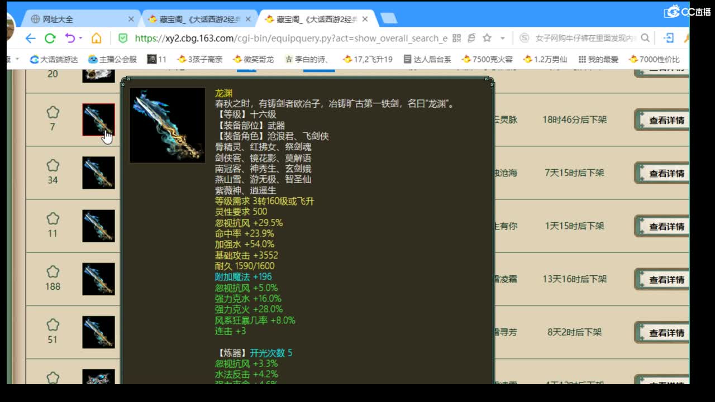The width and height of the screenshot is (715, 402).
Task: Open the 7000性价比 bookmark
Action: click(x=654, y=59)
